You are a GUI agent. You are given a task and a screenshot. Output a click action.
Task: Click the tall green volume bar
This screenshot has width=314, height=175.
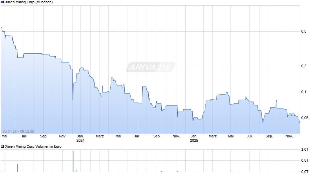tap(74, 161)
